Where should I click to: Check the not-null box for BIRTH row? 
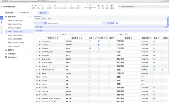tap(99, 73)
